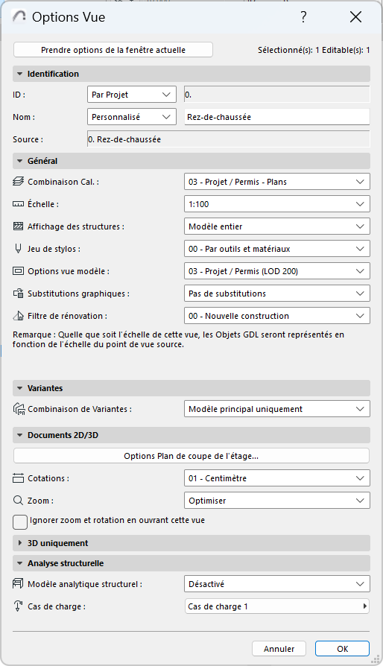Click the Source field 0. Rez-de-chaussée
The height and width of the screenshot is (666, 383).
pyautogui.click(x=229, y=139)
